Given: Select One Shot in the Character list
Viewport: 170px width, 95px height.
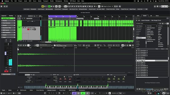Looking at the screenshot, I should [160, 43].
